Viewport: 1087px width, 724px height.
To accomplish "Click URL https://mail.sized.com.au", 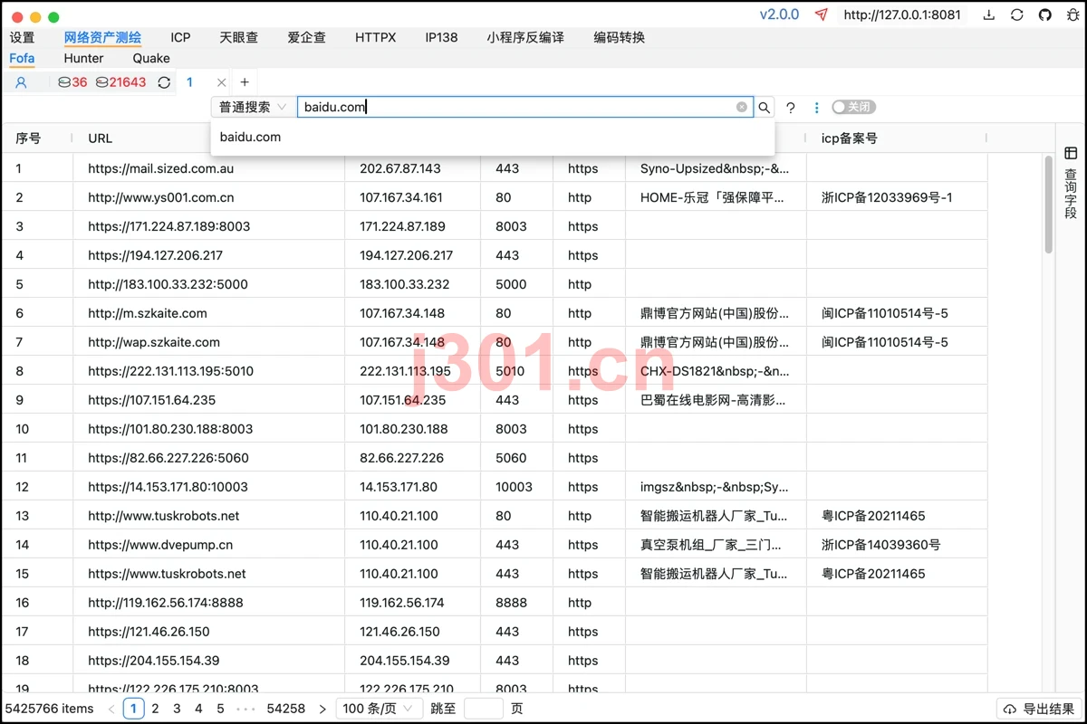I will [x=161, y=168].
